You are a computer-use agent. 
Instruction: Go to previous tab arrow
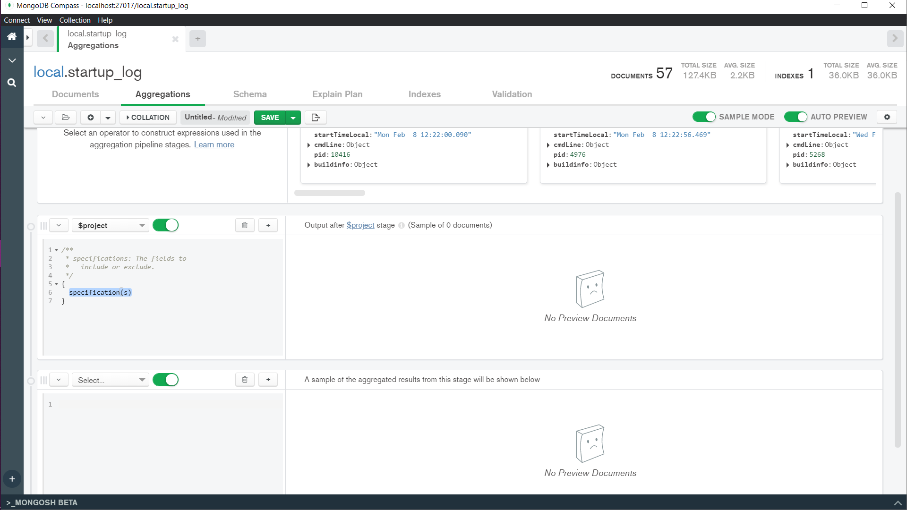[45, 38]
